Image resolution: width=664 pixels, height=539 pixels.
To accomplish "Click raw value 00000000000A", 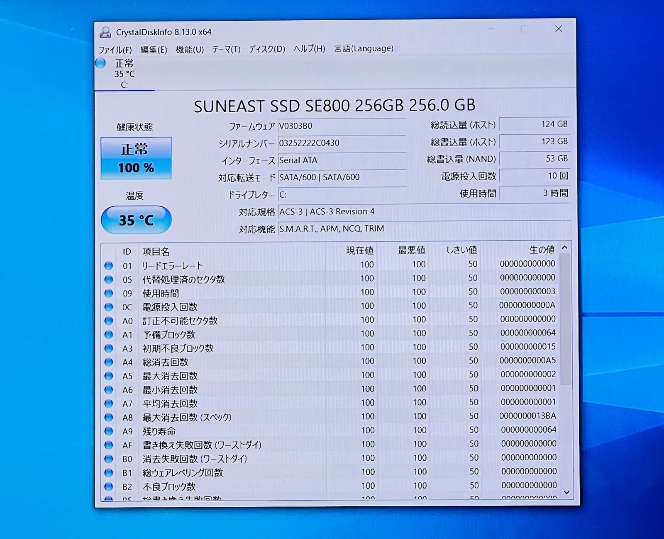I will point(527,305).
